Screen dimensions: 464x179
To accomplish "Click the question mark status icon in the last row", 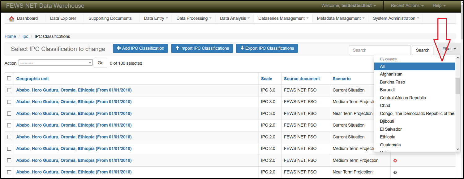I will pos(395,172).
